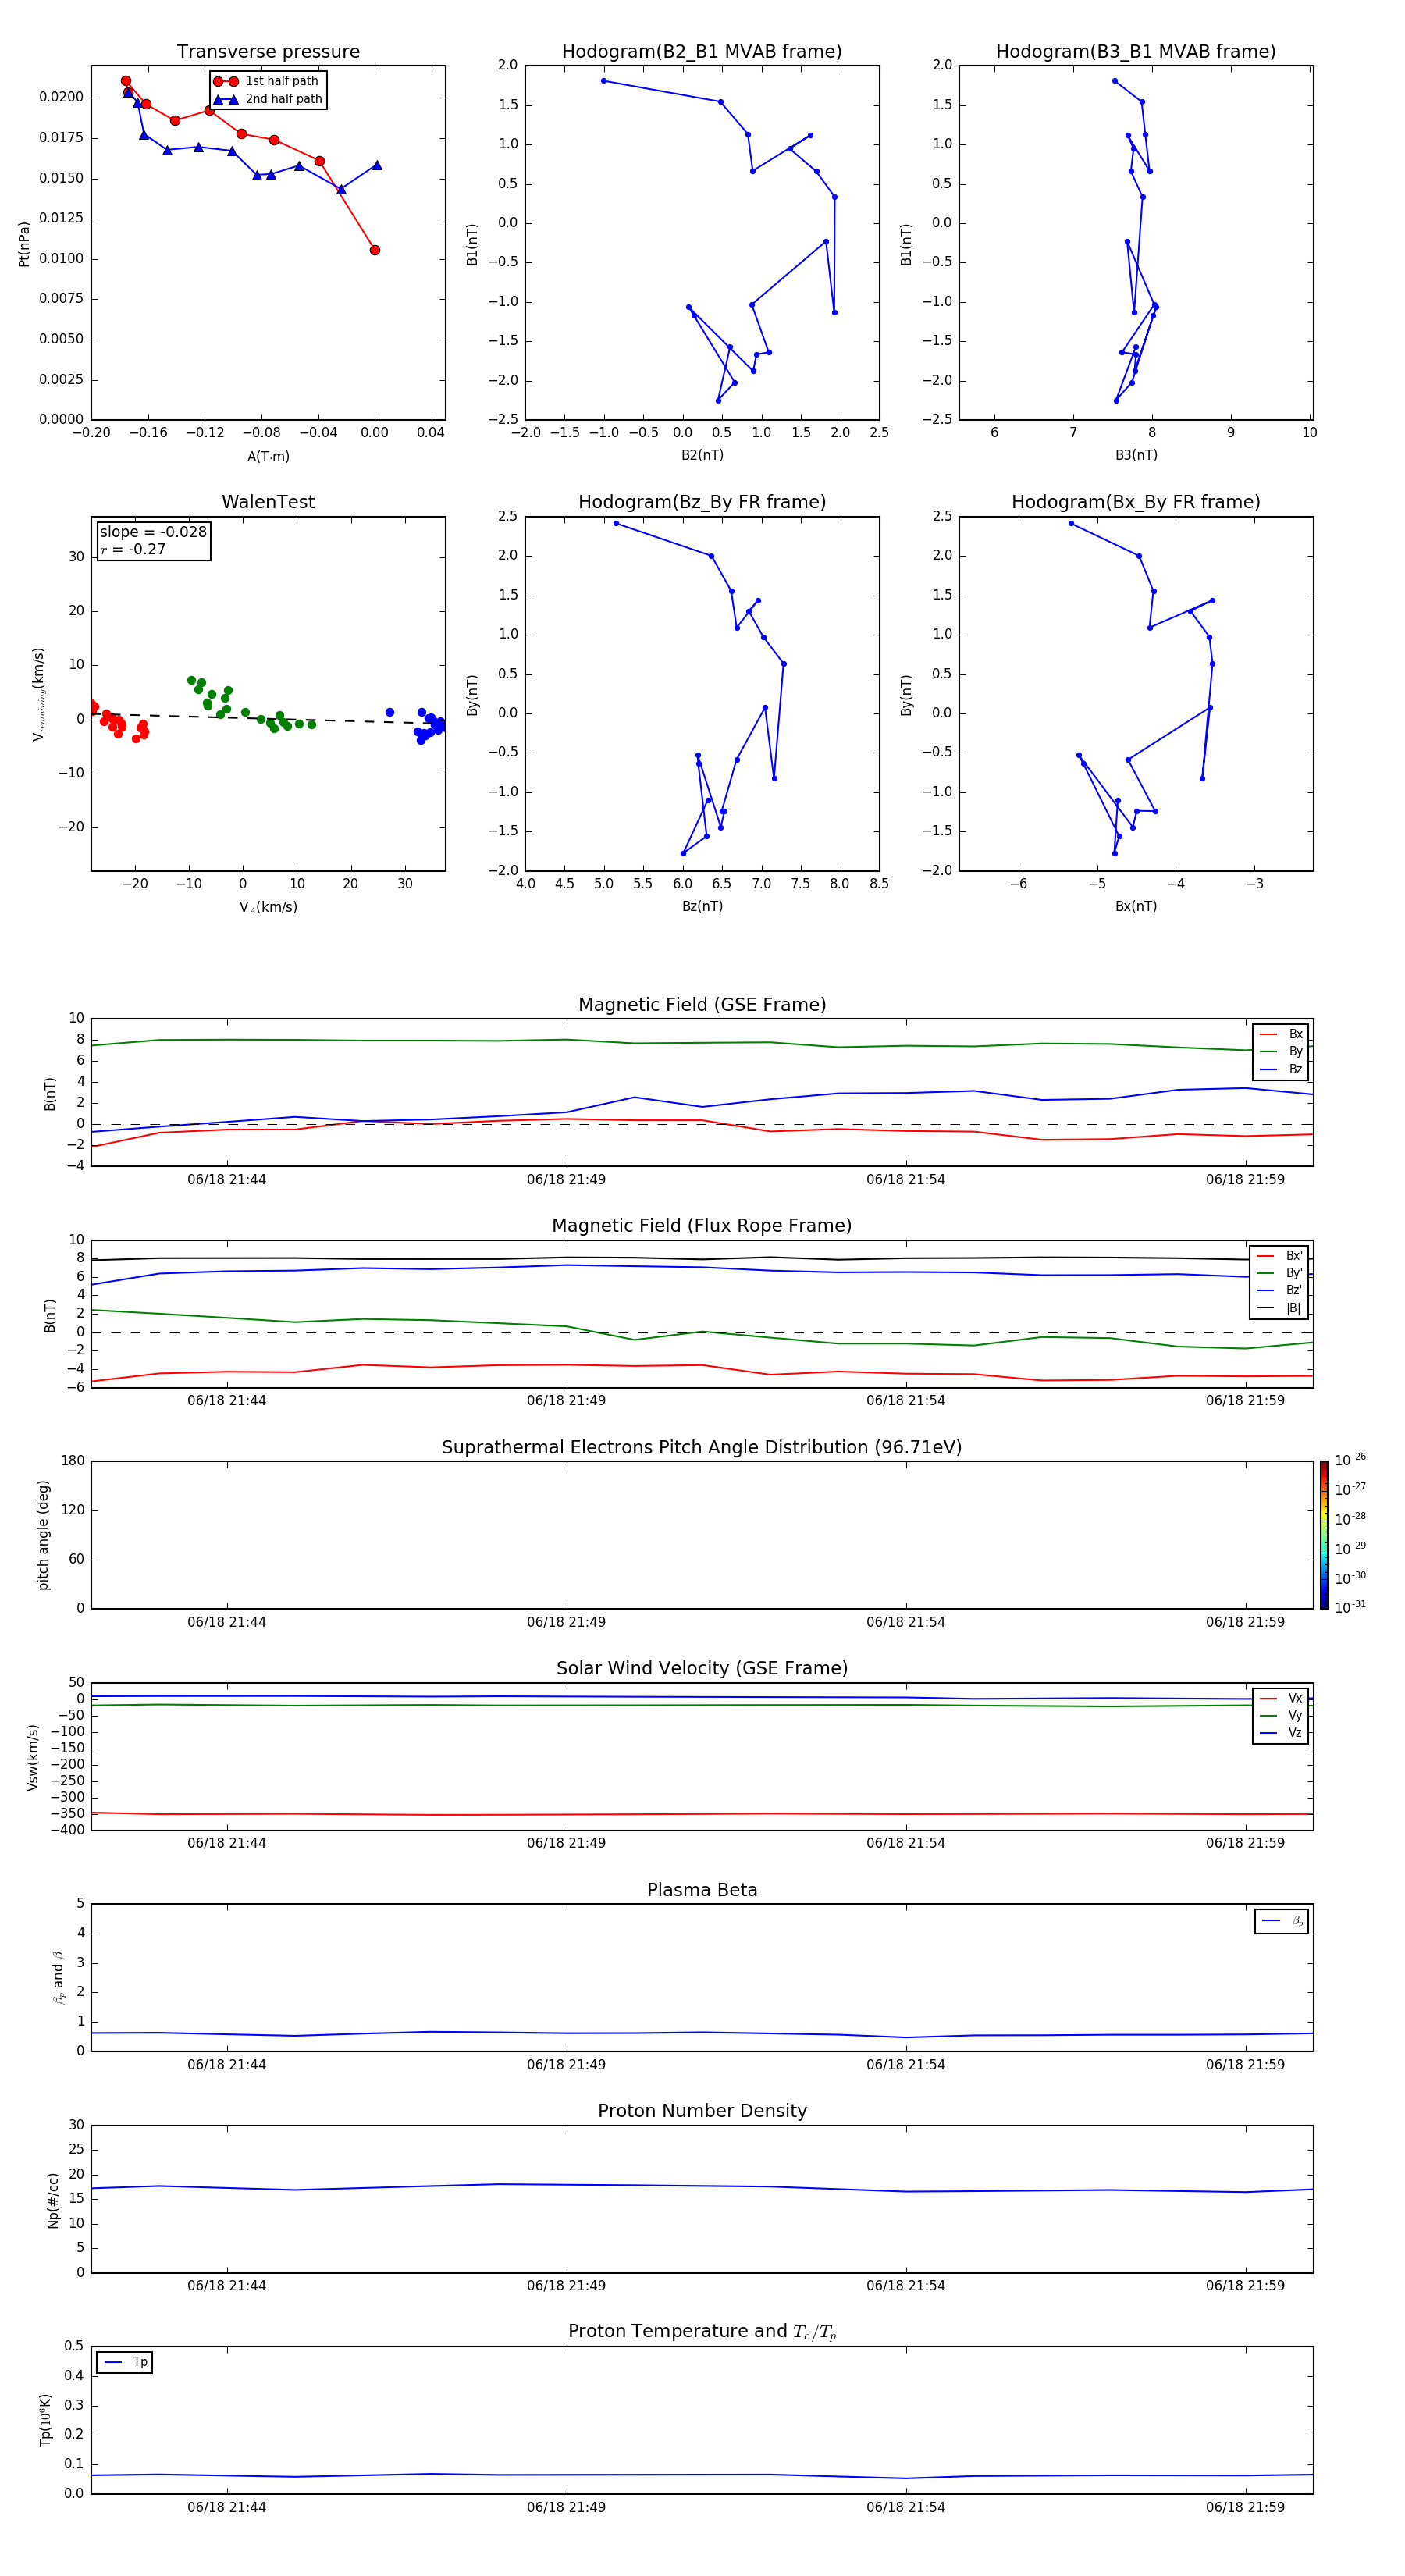Screen dimensions: 1405x2576
Task: Select the Bx entry in GSE magnetic field legend
Action: pos(1281,1034)
